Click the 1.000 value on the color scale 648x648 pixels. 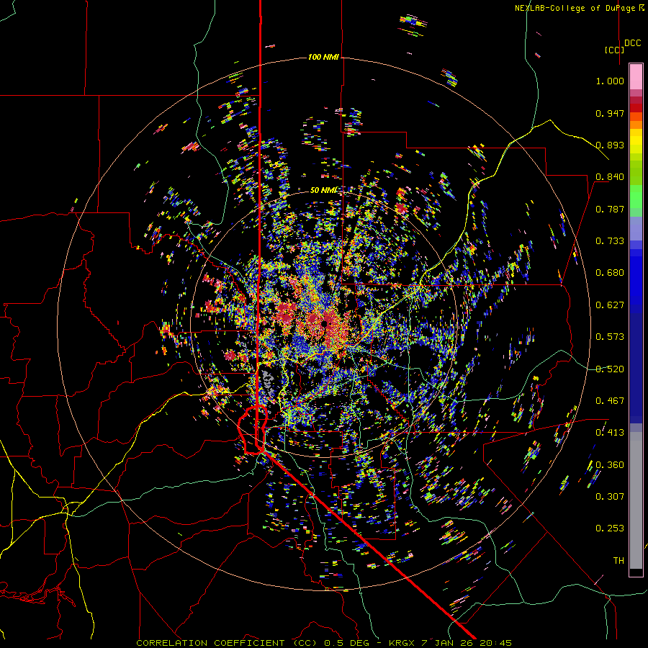click(x=610, y=81)
